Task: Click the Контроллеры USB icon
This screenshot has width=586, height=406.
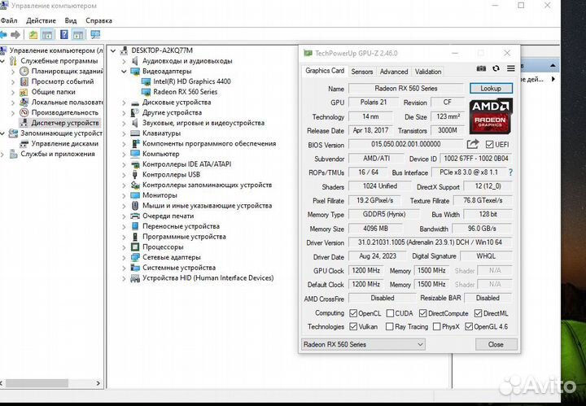Action: pos(135,174)
